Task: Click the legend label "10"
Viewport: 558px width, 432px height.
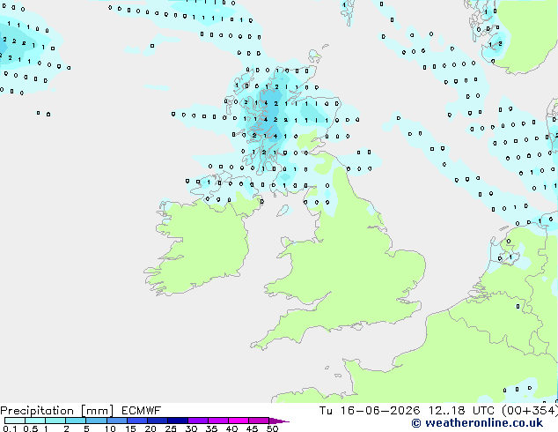Action: [110, 428]
